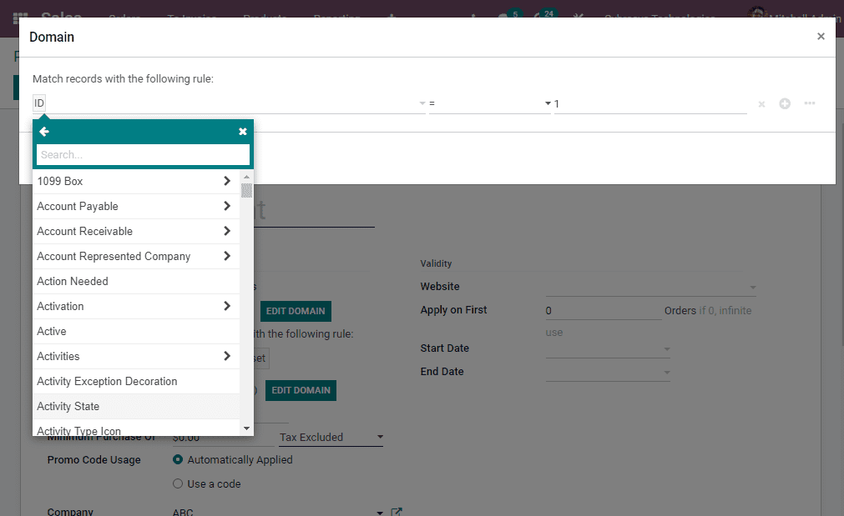Add a branch using the ellipsis icon
This screenshot has width=844, height=516.
point(808,103)
